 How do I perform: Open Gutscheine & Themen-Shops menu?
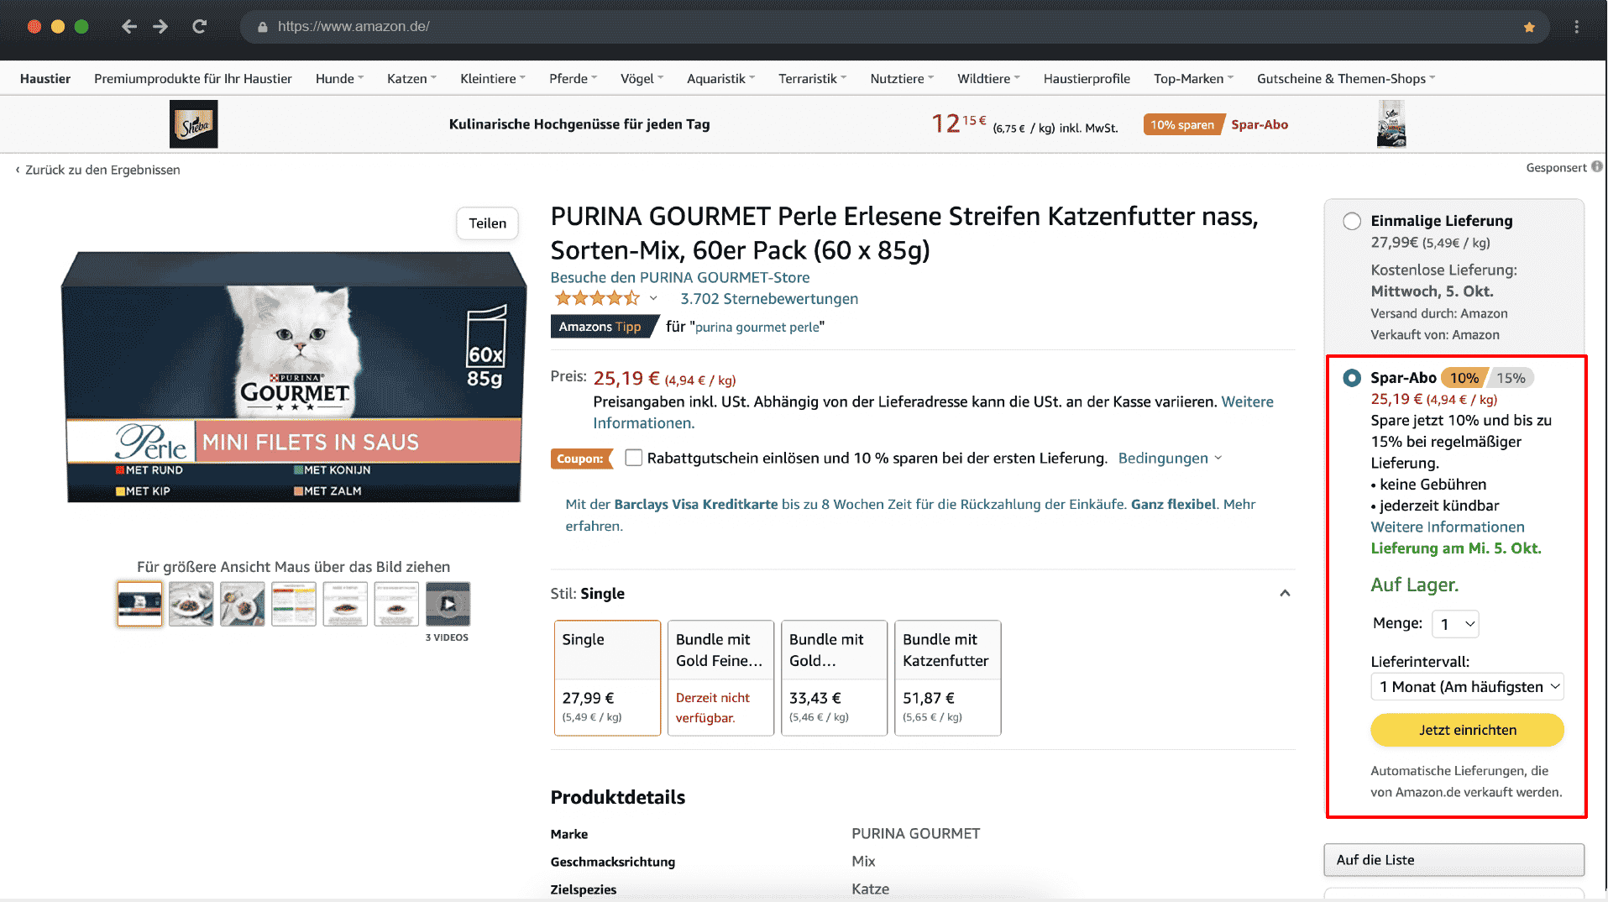pos(1346,78)
